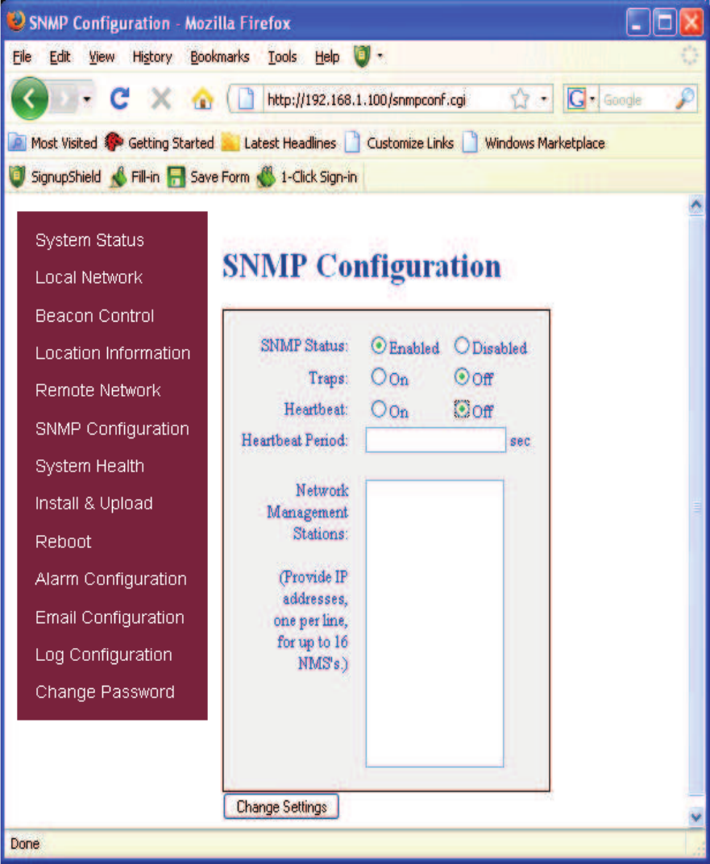Screen dimensions: 710x864
Task: Click the Change Settings button
Action: tap(281, 807)
